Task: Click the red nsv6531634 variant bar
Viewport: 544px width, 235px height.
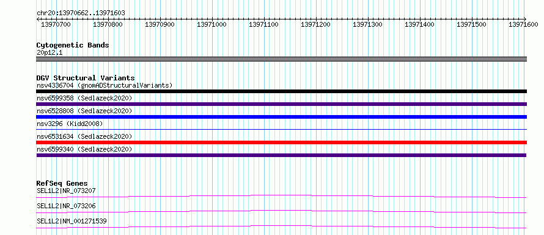Action: [281, 142]
